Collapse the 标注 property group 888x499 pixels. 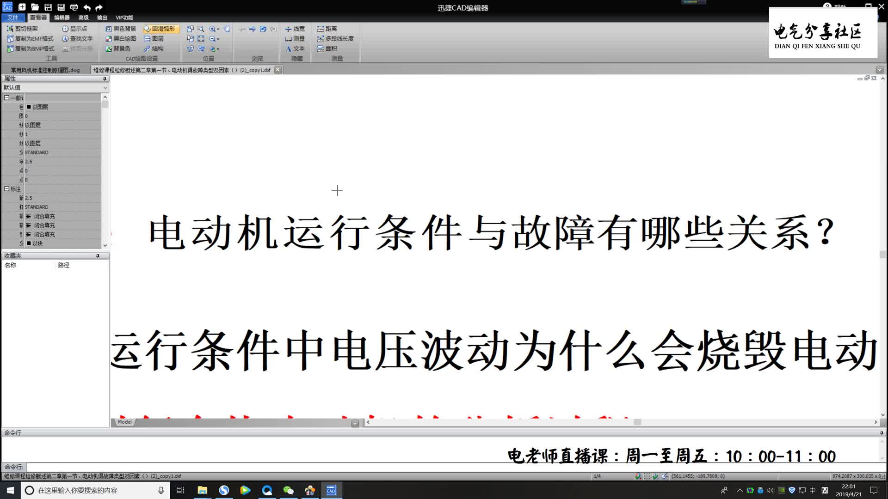coord(6,189)
